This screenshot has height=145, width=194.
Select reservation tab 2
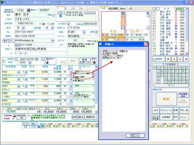tap(68, 9)
